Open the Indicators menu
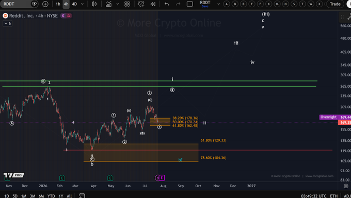The height and width of the screenshot is (198, 351). (x=108, y=4)
